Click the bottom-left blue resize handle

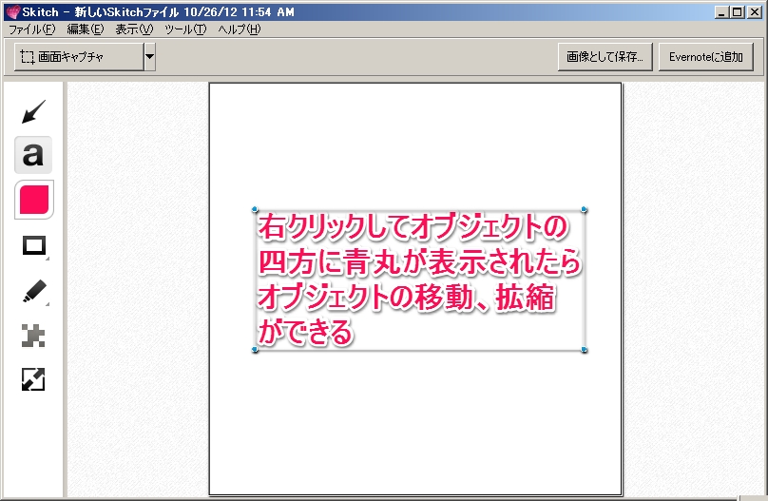click(x=255, y=350)
